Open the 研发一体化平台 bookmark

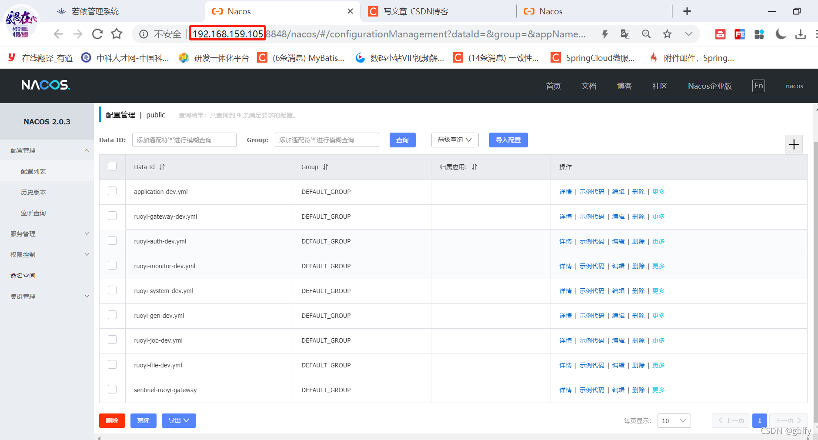tap(214, 58)
